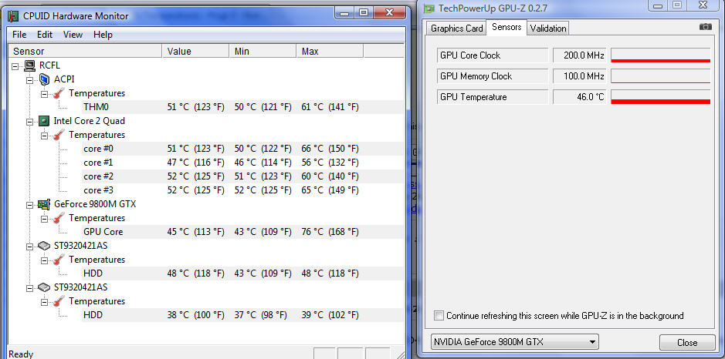This screenshot has height=359, width=725.
Task: Switch to the Validation tab
Action: point(548,29)
